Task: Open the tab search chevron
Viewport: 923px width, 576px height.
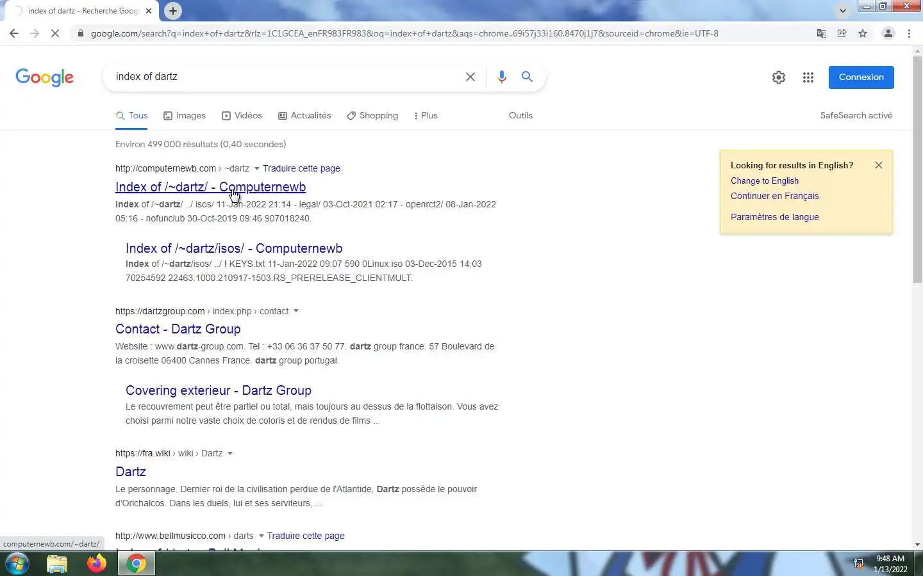Action: pos(843,11)
